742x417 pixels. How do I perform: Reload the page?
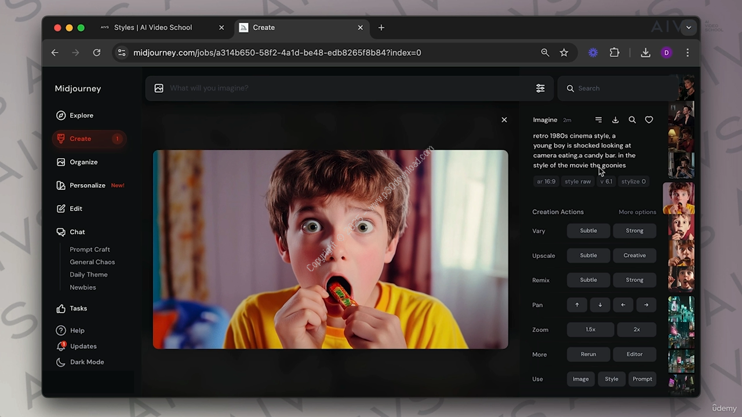pyautogui.click(x=97, y=53)
